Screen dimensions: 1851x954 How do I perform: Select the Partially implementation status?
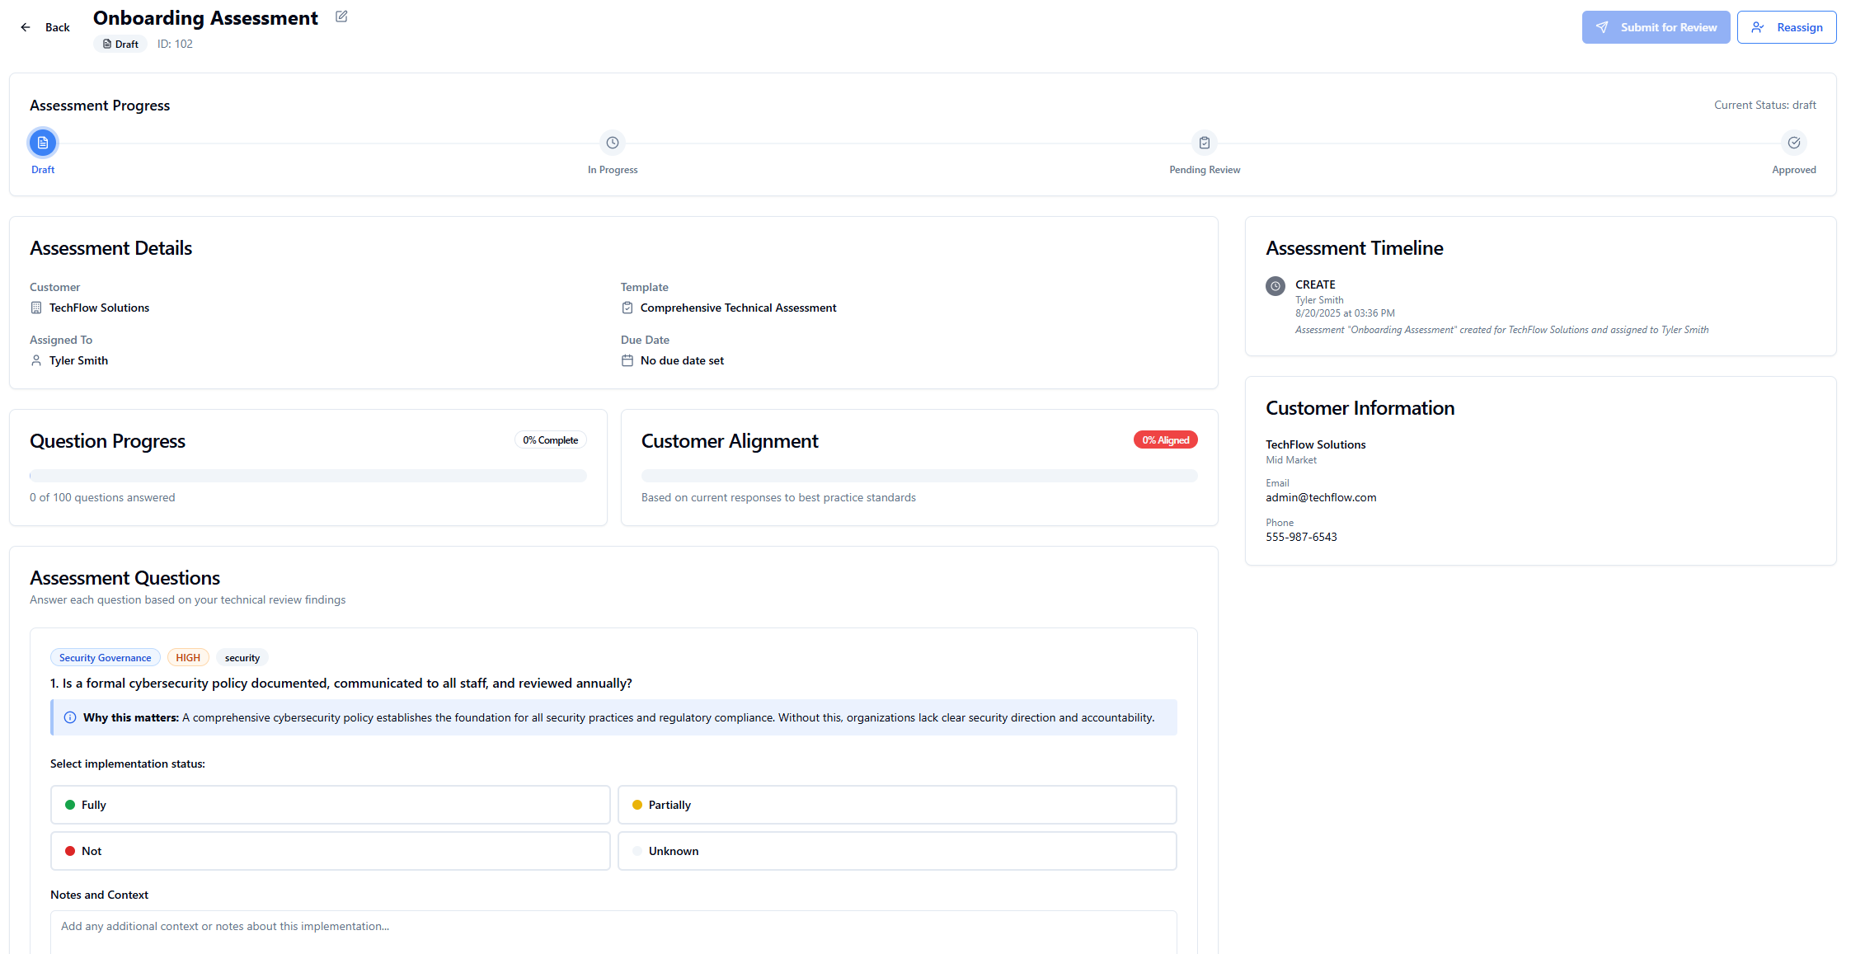(x=896, y=805)
